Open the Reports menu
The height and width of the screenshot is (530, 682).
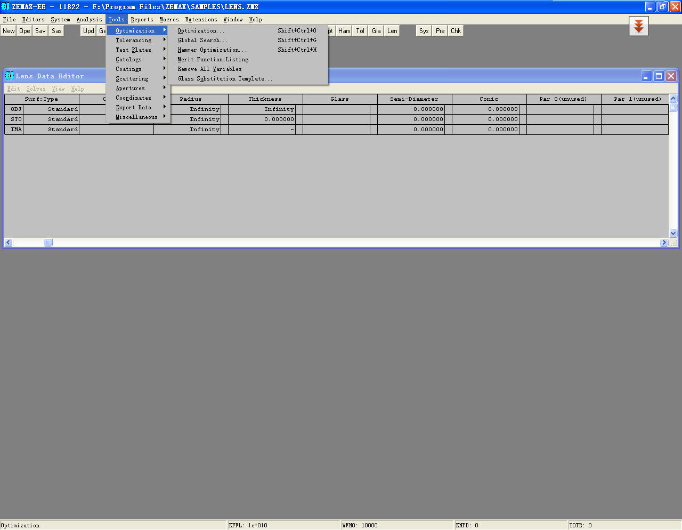pyautogui.click(x=142, y=20)
